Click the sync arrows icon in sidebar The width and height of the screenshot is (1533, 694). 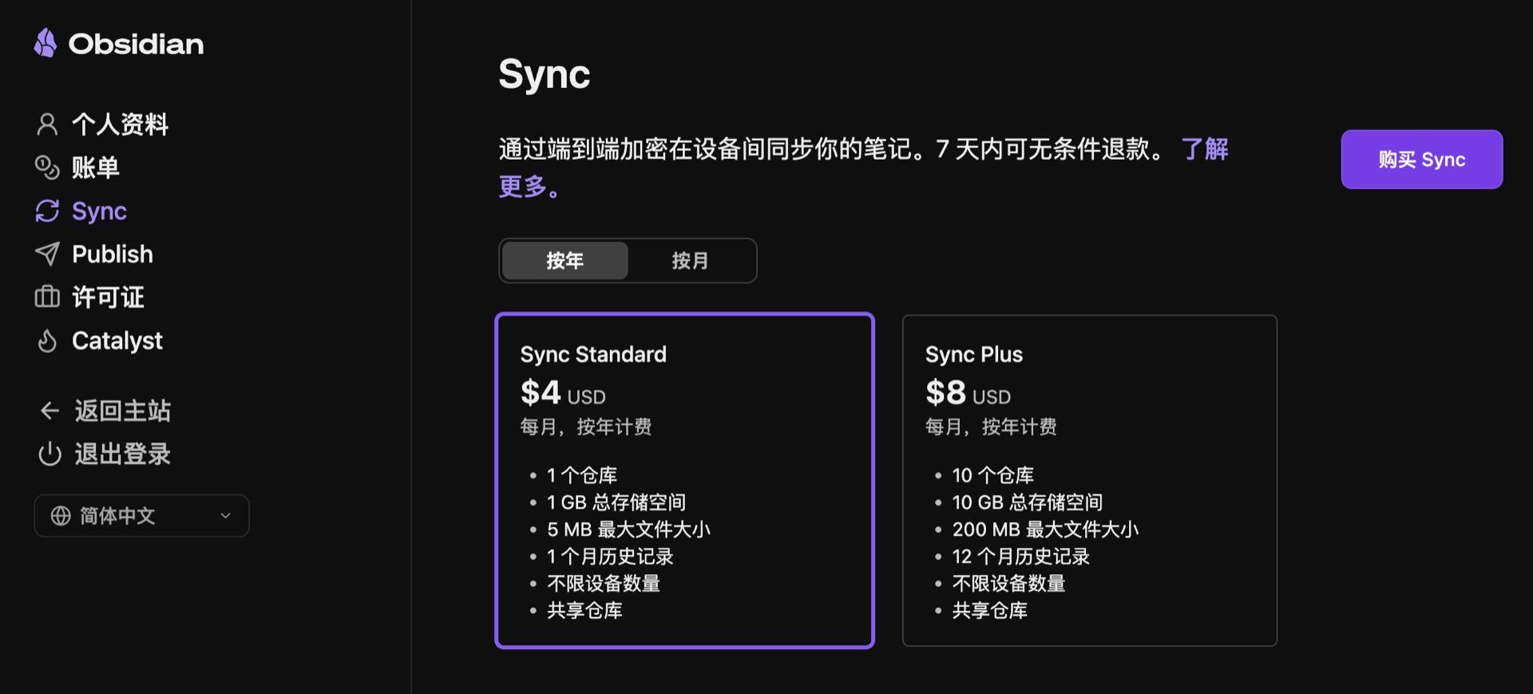point(47,211)
